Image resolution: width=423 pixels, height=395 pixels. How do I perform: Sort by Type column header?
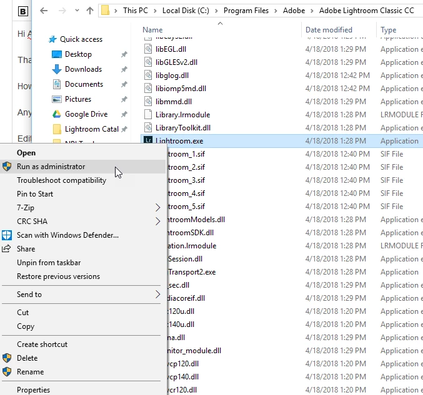pos(389,30)
